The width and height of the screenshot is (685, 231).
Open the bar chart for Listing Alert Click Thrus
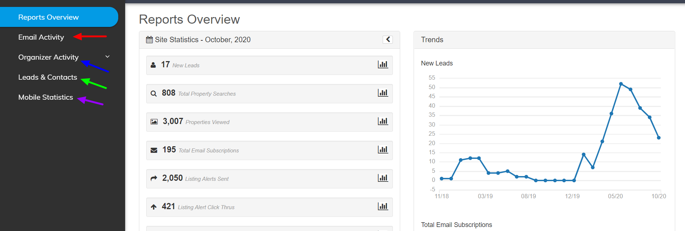(x=383, y=206)
